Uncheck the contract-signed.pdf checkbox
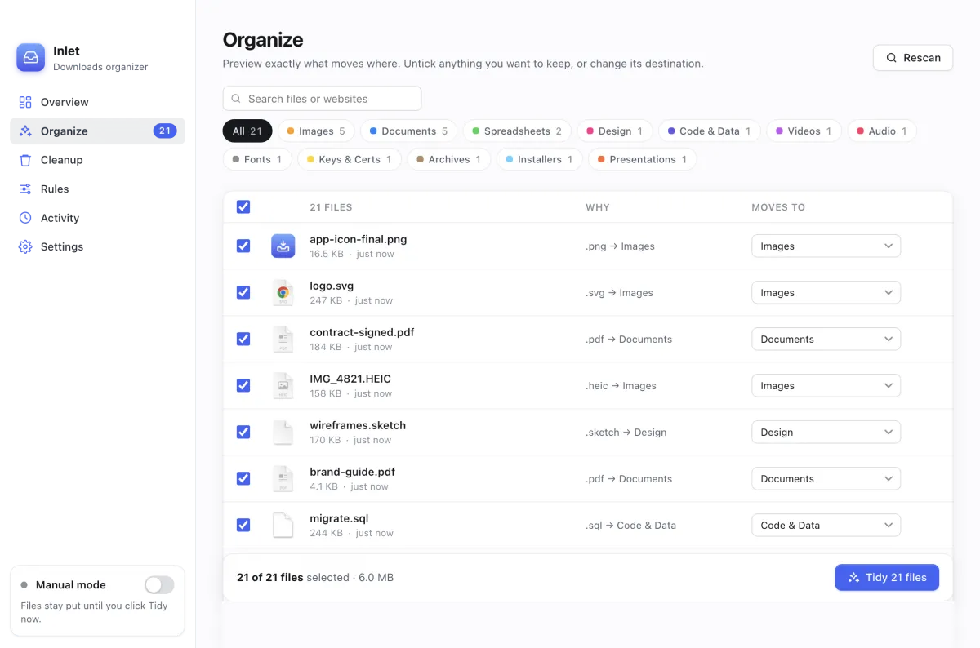 click(243, 339)
